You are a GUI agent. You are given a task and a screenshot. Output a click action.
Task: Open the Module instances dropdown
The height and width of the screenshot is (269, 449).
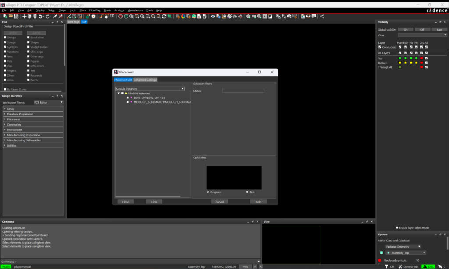tap(150, 89)
